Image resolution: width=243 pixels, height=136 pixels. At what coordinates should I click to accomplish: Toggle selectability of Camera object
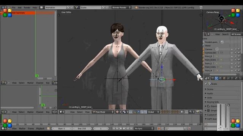pyautogui.click(x=235, y=49)
